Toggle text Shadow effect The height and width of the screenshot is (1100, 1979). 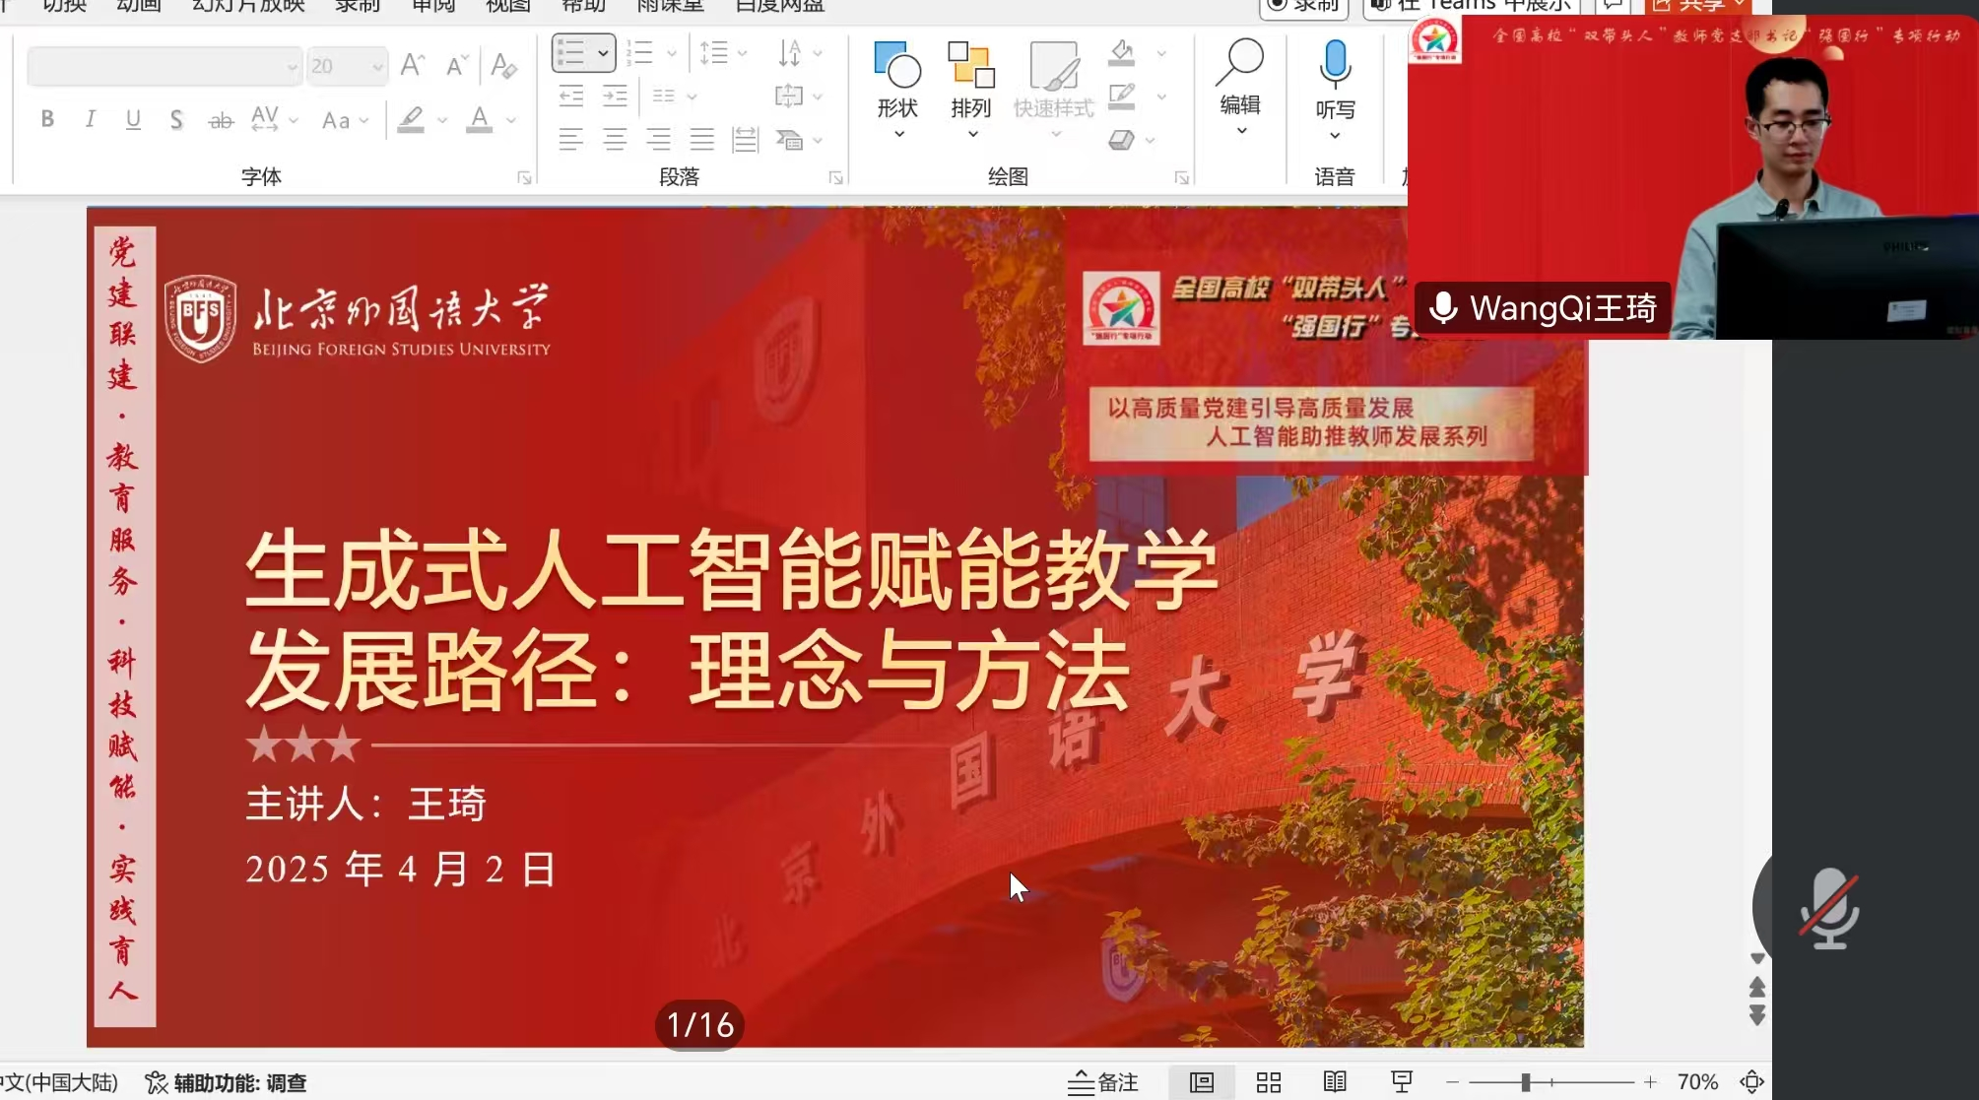tap(176, 119)
